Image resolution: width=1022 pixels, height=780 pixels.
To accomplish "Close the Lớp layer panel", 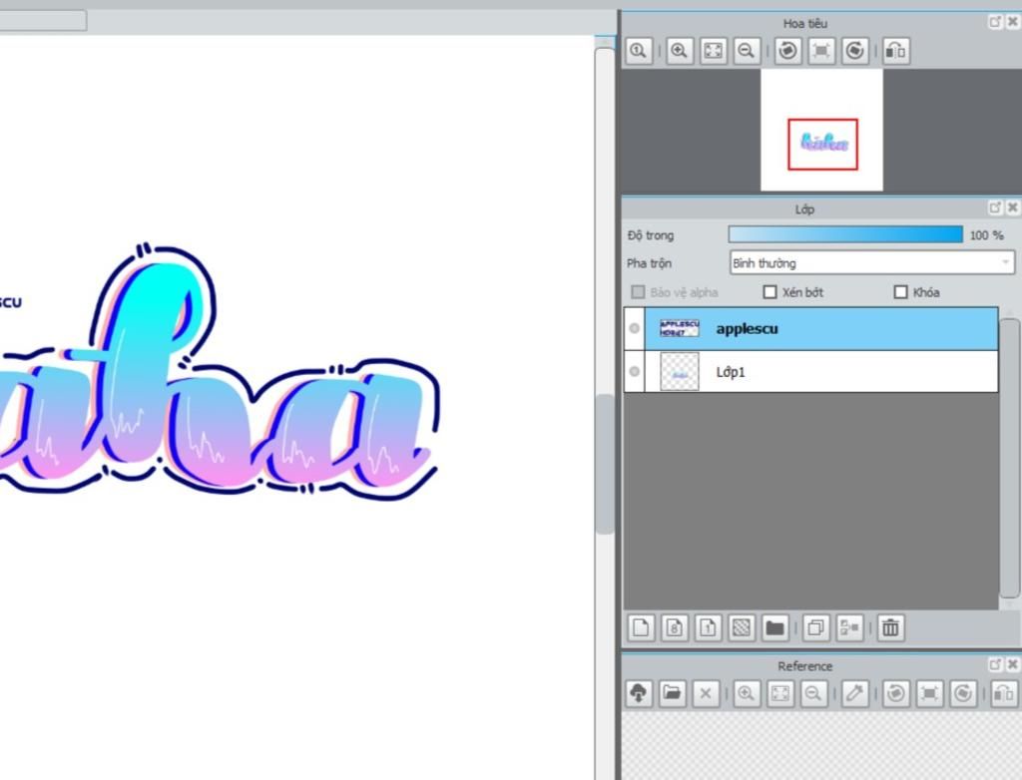I will coord(1012,207).
